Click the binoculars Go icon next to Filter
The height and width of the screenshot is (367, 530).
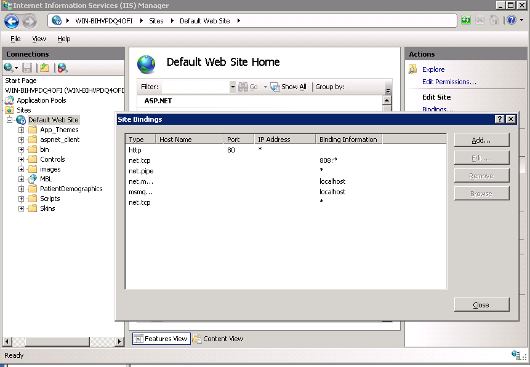click(244, 86)
